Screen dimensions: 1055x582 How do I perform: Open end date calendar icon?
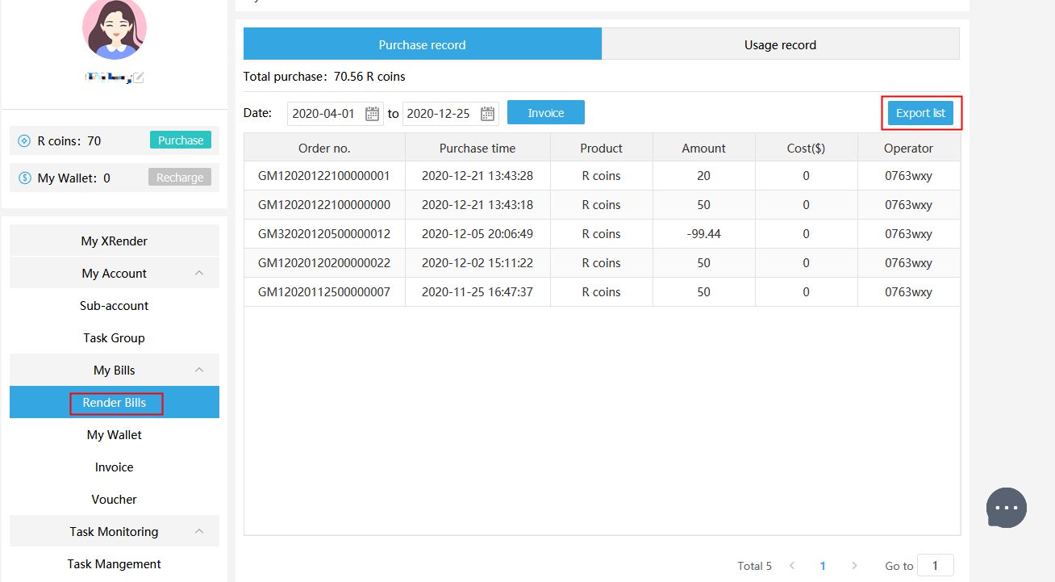click(x=487, y=114)
